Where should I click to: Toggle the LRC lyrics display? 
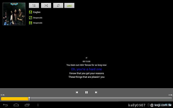[x=69, y=5]
